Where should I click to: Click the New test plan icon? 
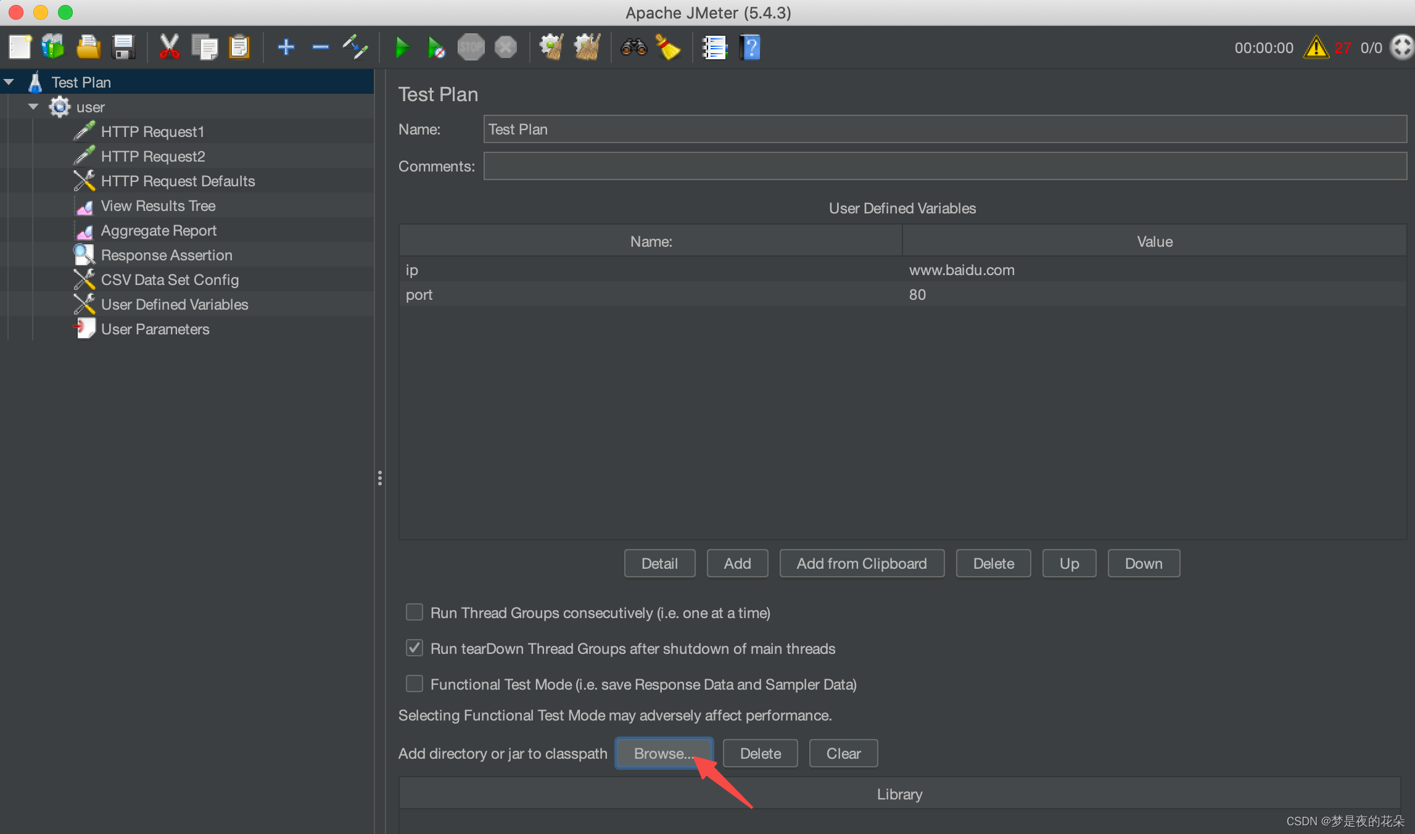(x=20, y=47)
